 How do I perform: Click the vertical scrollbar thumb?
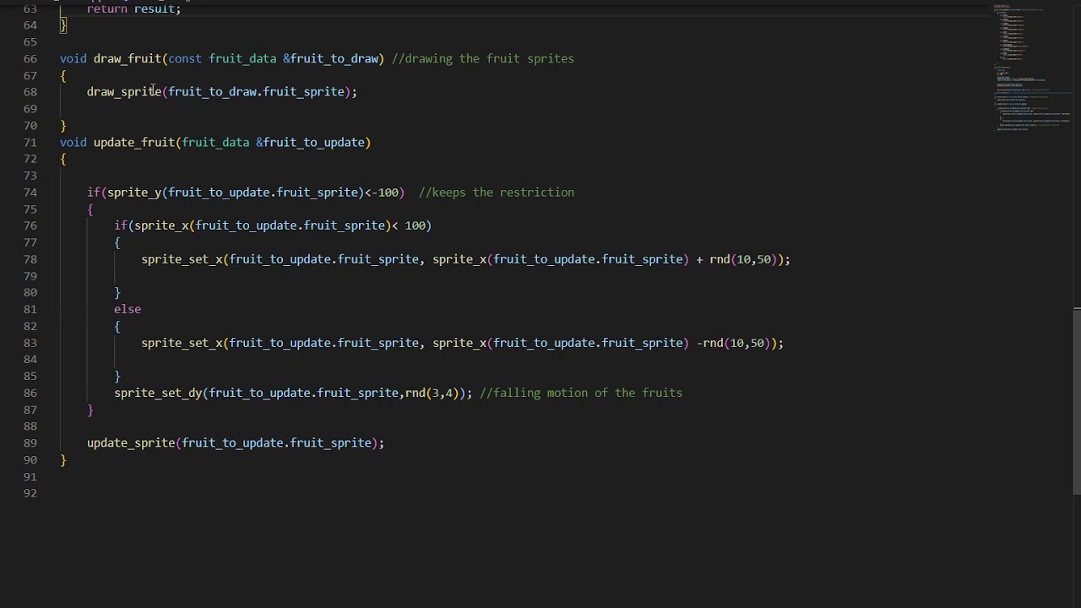pos(1077,402)
